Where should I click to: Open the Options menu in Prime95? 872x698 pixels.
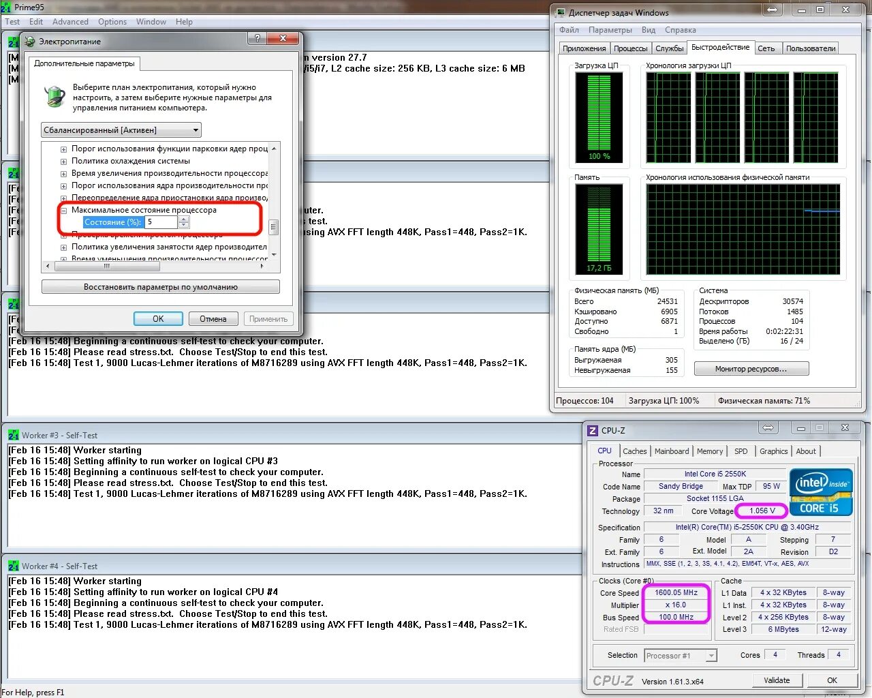coord(112,22)
